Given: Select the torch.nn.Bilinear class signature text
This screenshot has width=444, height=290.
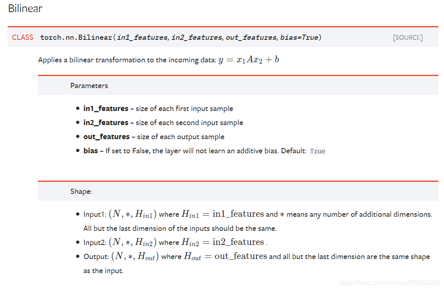Looking at the screenshot, I should click(x=181, y=37).
